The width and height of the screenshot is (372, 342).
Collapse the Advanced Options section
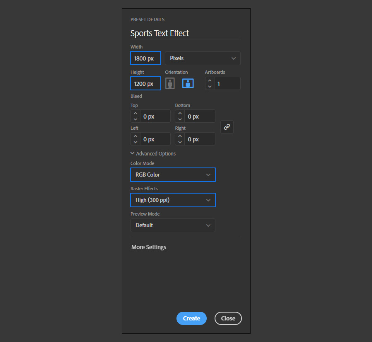(x=153, y=153)
